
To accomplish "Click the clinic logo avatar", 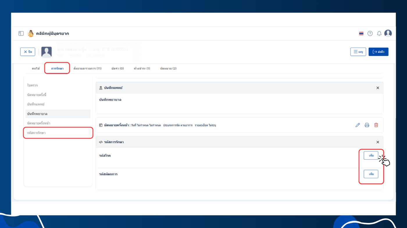I will click(31, 33).
